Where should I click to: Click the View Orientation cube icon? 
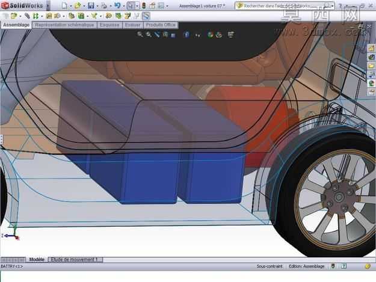coord(173,35)
